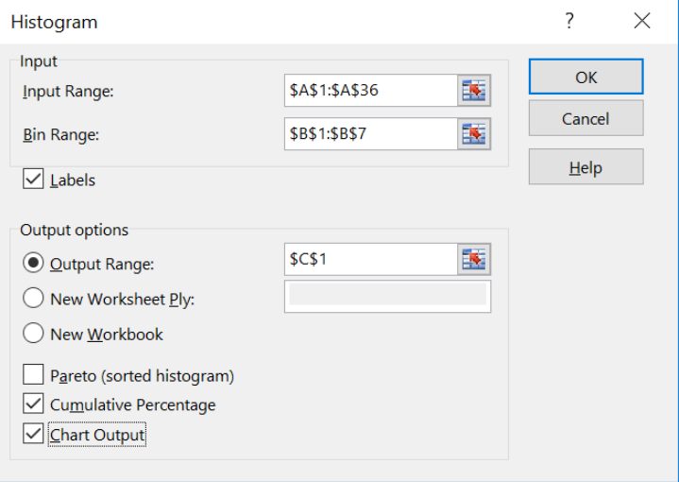Image resolution: width=679 pixels, height=482 pixels.
Task: Enable Pareto (sorted histogram) option
Action: point(33,374)
